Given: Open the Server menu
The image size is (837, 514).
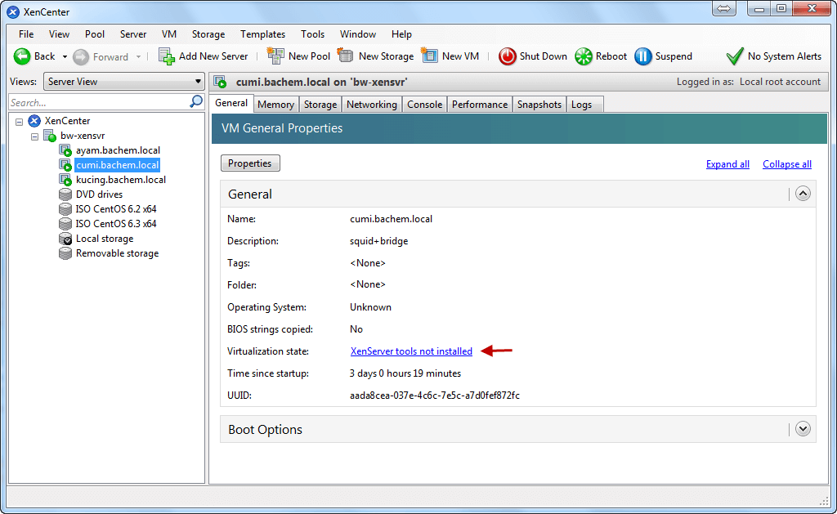Looking at the screenshot, I should point(133,34).
